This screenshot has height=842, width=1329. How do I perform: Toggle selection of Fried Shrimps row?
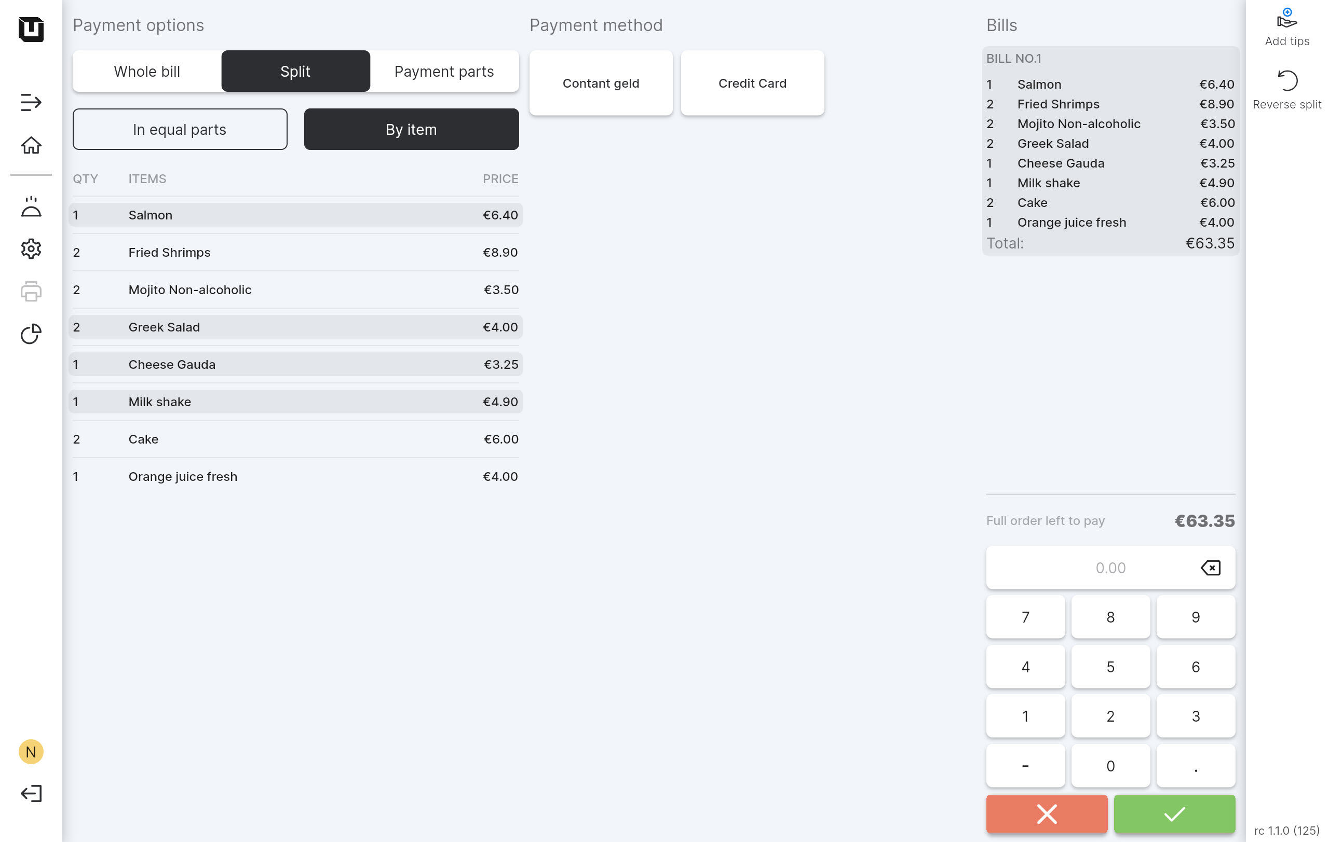[295, 253]
